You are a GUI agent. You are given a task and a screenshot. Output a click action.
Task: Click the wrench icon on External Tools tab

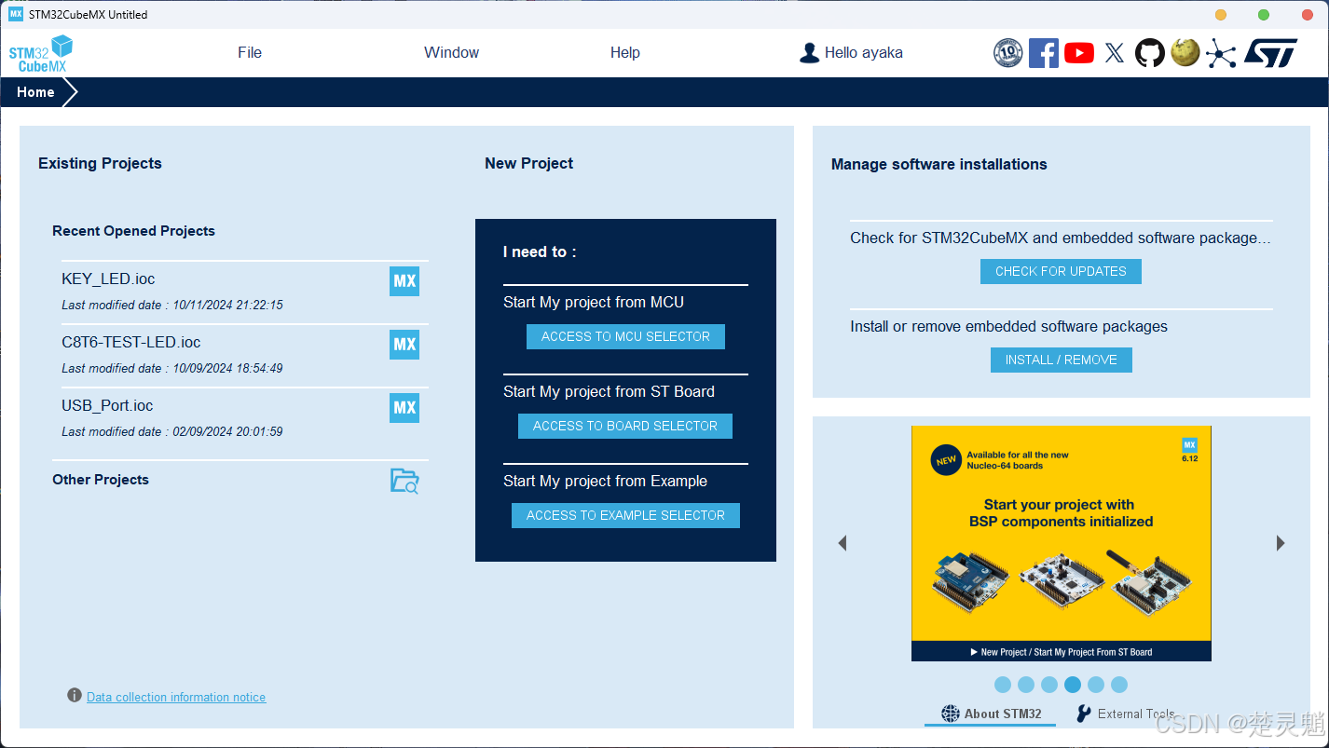point(1084,714)
